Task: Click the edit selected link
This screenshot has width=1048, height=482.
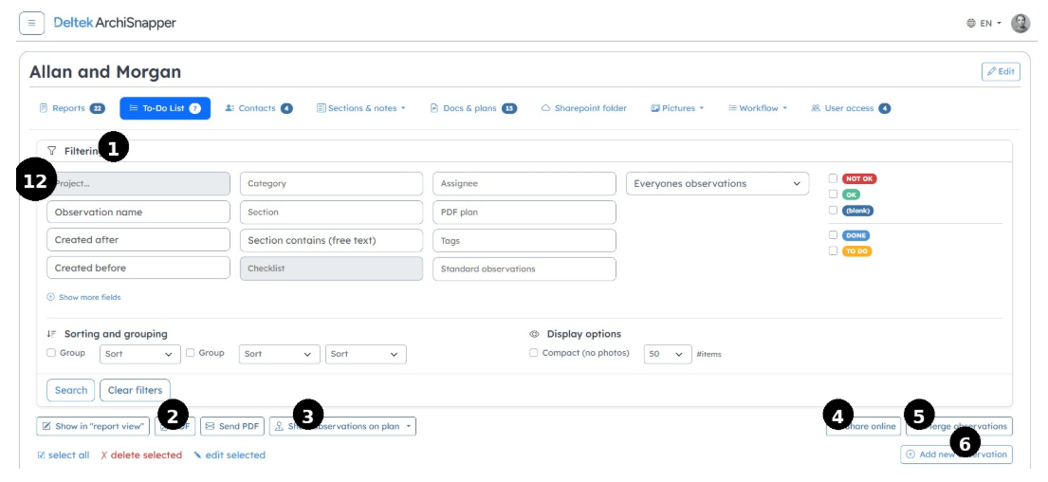Action: 230,455
